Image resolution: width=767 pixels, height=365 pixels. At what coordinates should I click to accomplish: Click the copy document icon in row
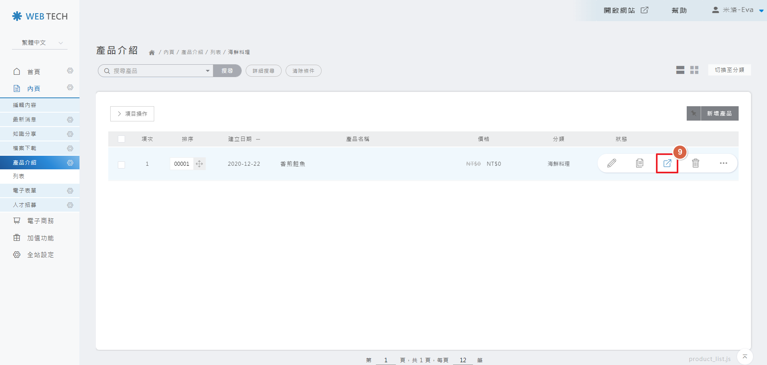pyautogui.click(x=640, y=163)
